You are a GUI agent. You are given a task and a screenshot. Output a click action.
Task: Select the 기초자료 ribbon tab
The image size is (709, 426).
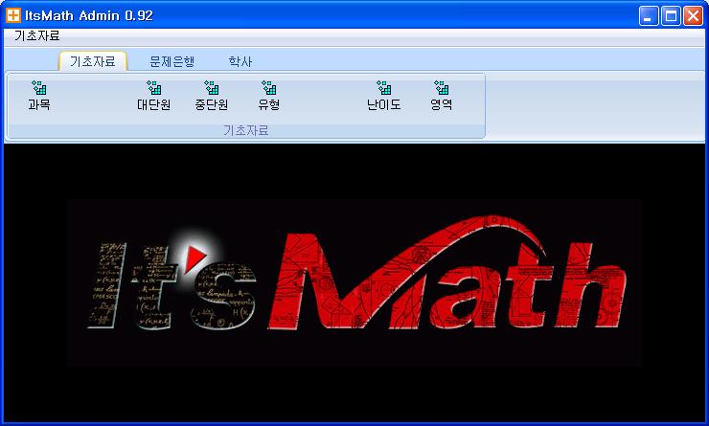(93, 61)
